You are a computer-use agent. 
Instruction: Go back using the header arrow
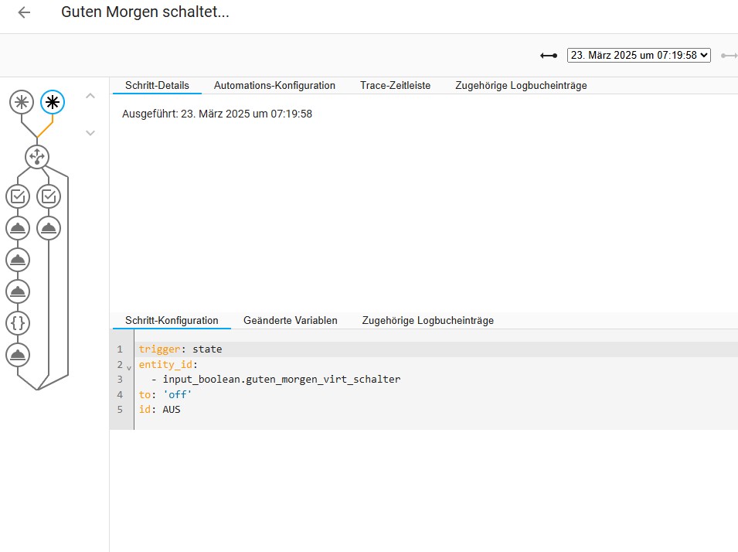pos(24,12)
